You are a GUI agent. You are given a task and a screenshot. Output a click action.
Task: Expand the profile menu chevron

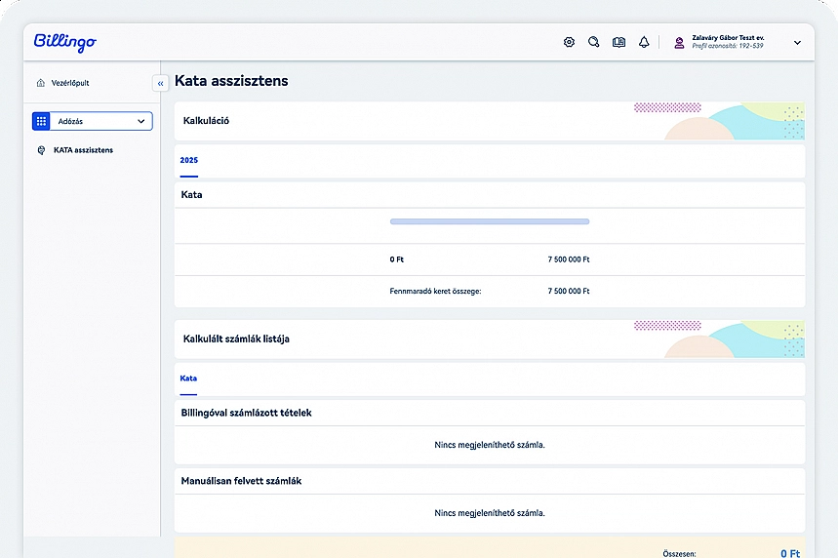(797, 43)
